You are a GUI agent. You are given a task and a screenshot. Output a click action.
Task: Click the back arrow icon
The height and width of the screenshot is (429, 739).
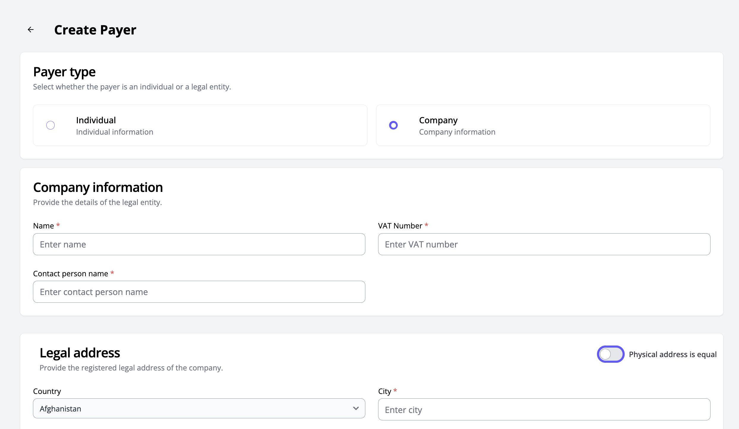click(31, 30)
